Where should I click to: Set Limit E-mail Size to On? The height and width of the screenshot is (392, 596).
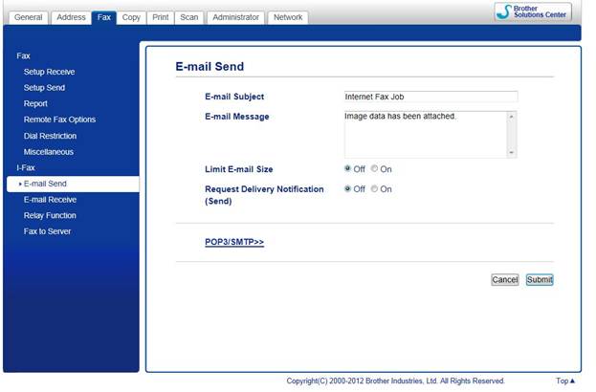[x=375, y=169]
